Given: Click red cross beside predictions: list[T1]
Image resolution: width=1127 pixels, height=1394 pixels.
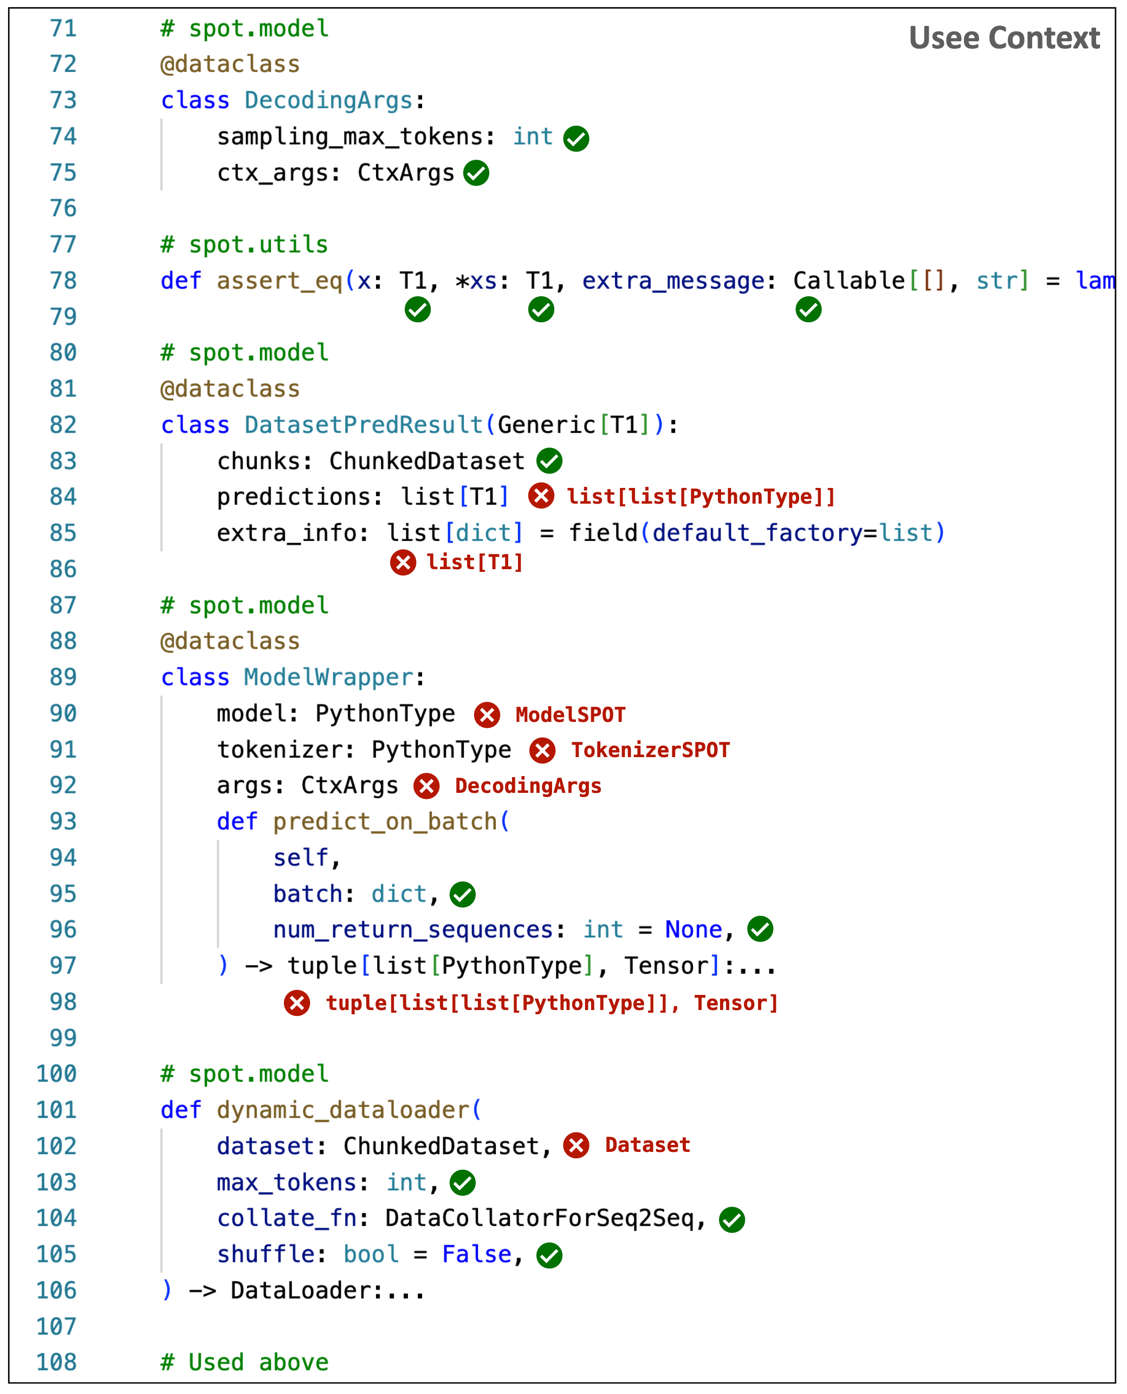Looking at the screenshot, I should click(541, 496).
